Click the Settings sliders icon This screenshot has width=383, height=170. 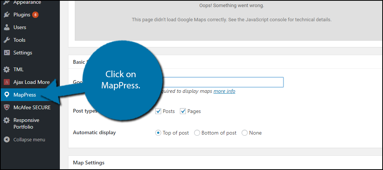tap(7, 53)
